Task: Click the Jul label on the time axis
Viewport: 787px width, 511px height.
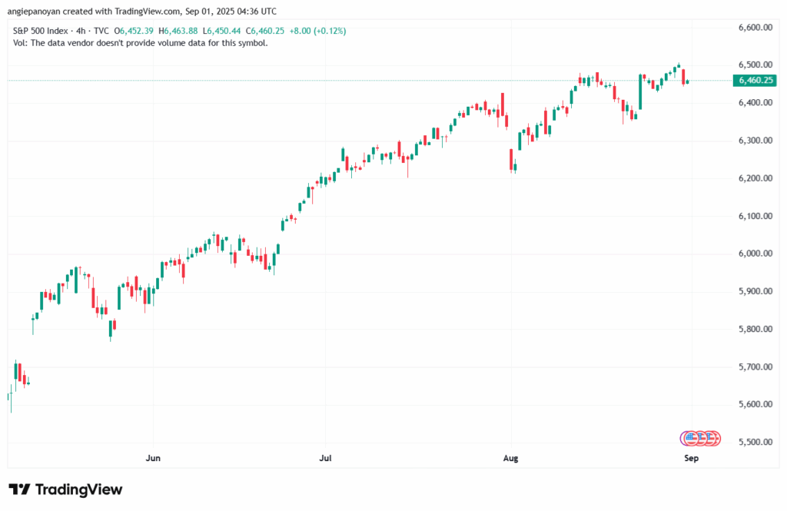Action: pos(325,459)
